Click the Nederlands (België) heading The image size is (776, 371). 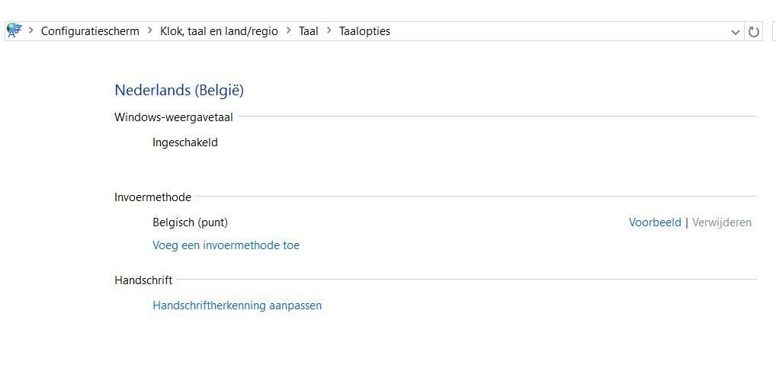coord(179,91)
